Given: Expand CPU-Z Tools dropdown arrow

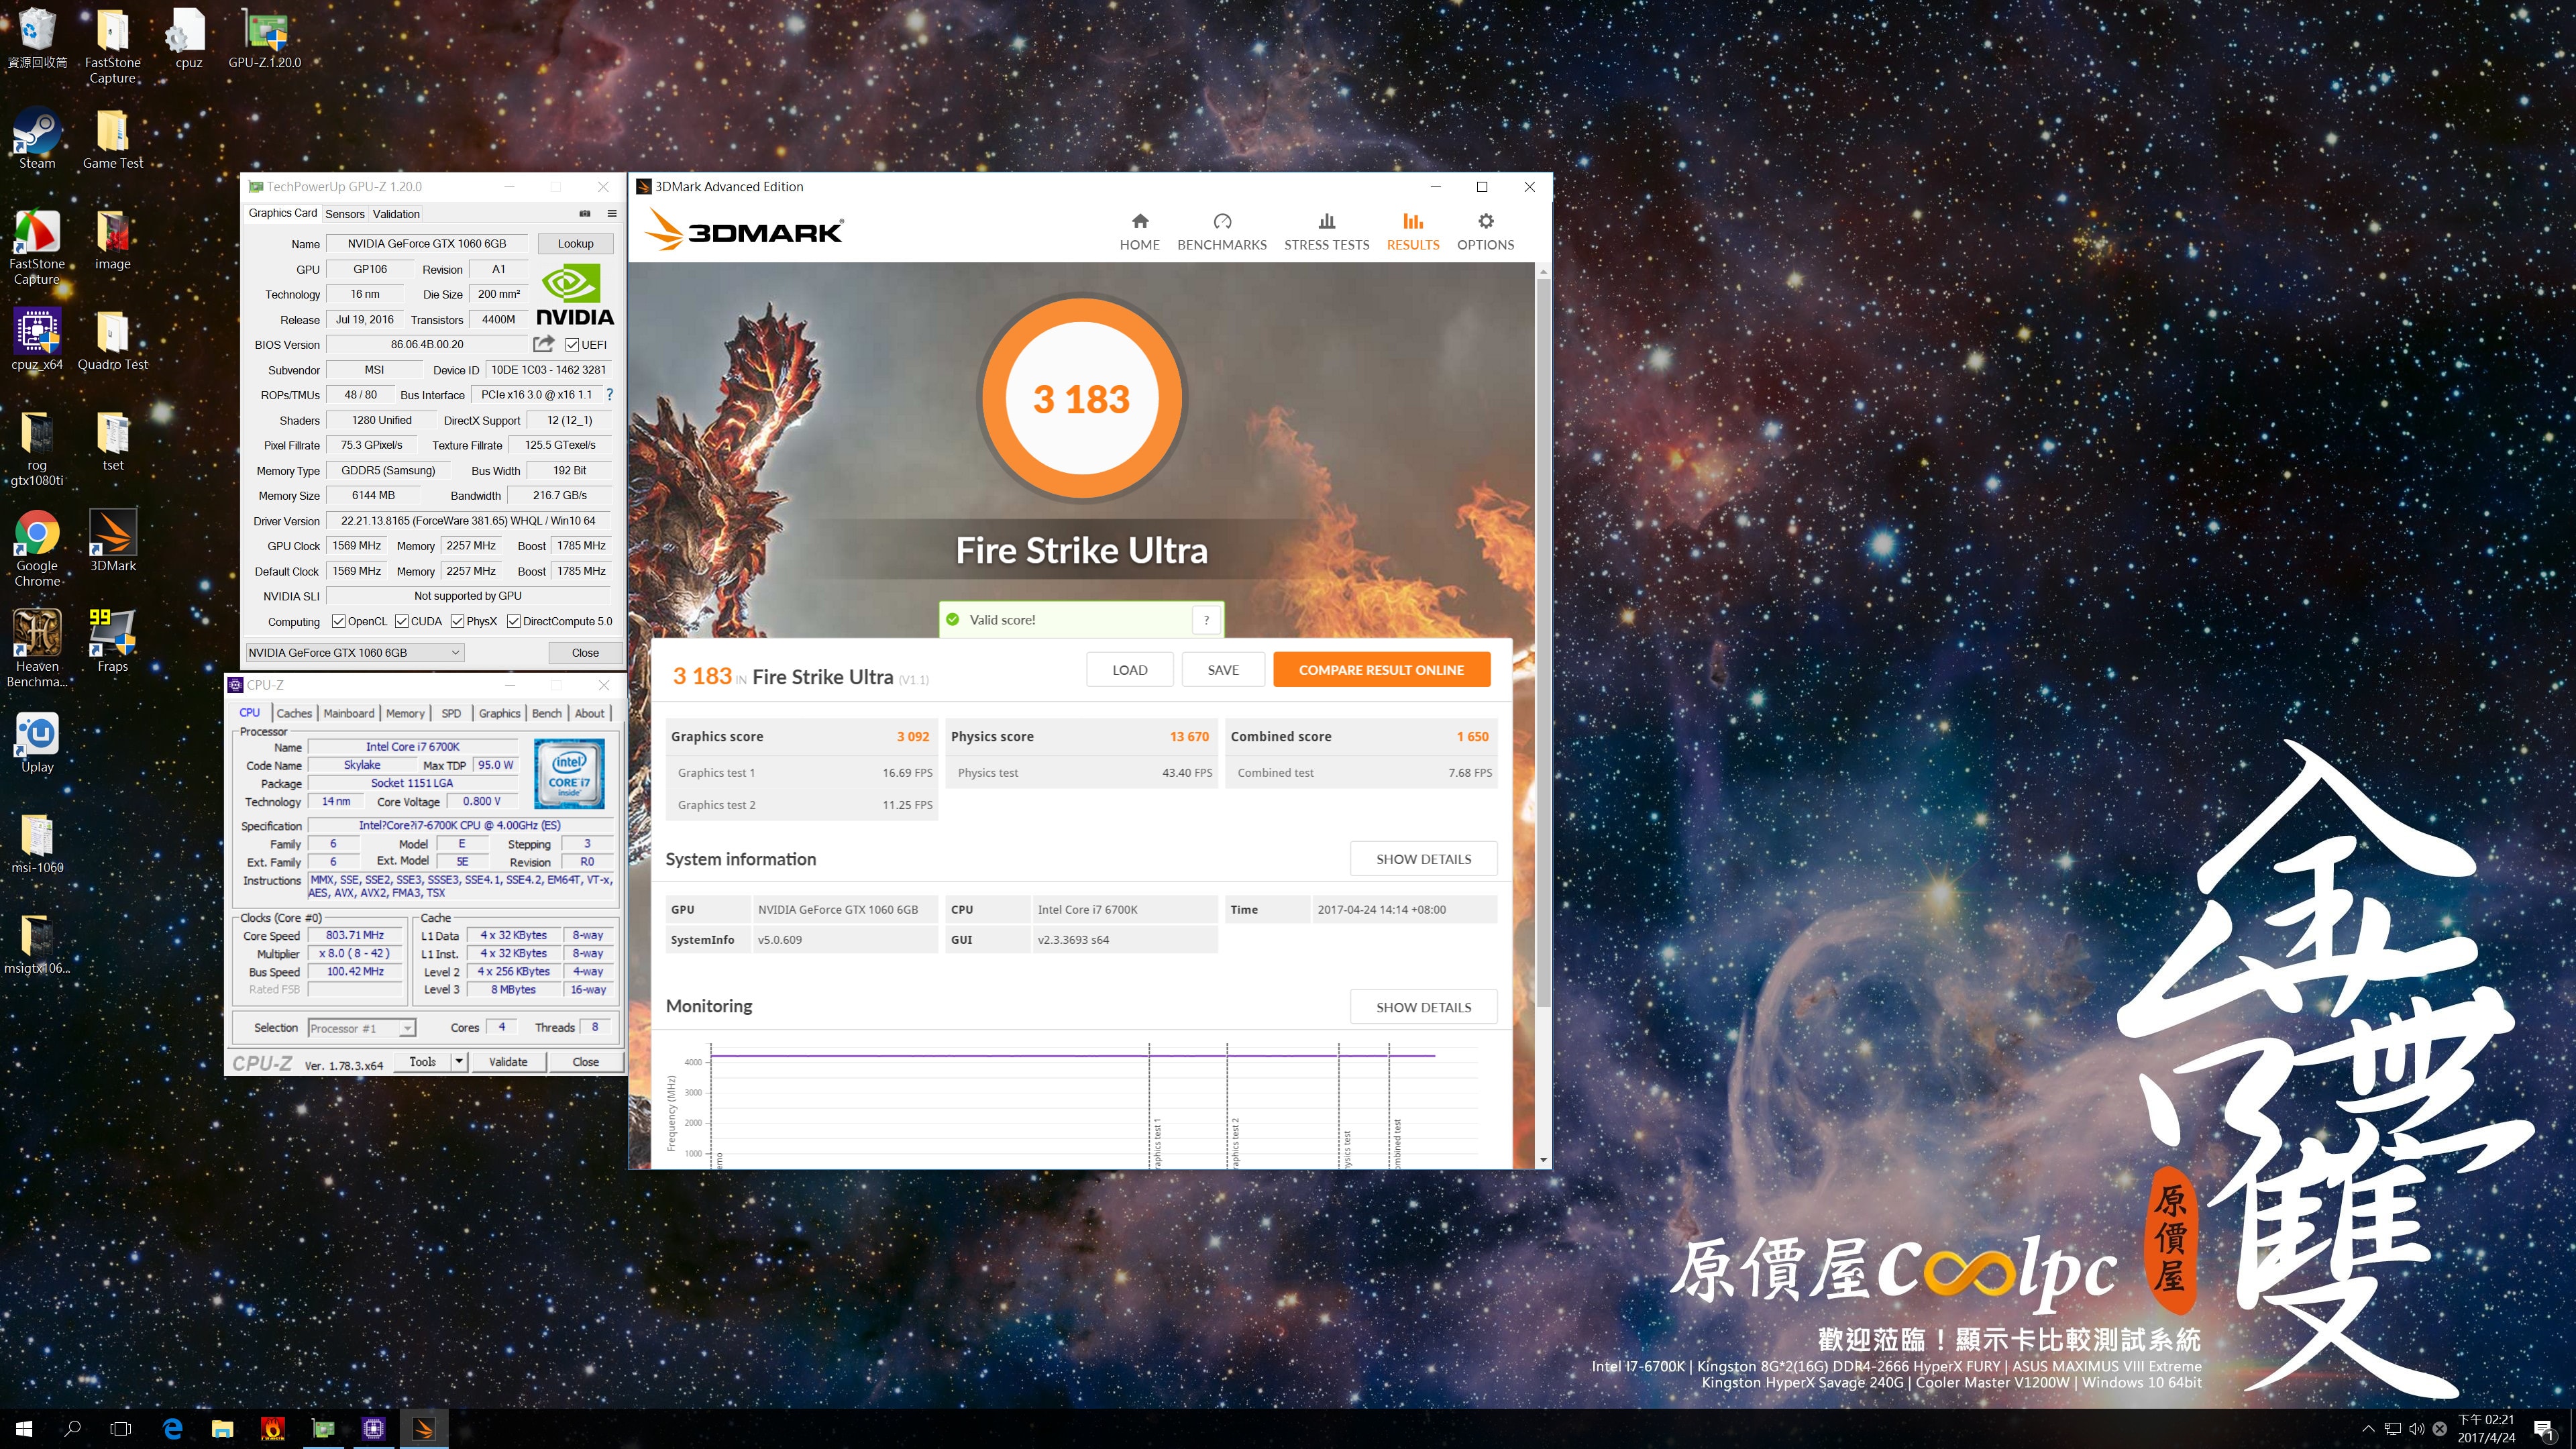Looking at the screenshot, I should click(459, 1062).
